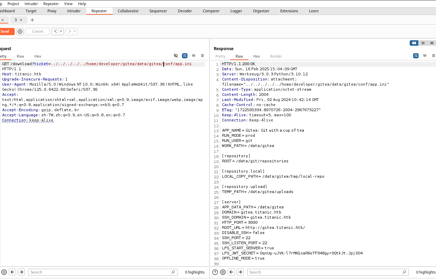Go back to previous request in history
The image size is (436, 279).
point(55,31)
